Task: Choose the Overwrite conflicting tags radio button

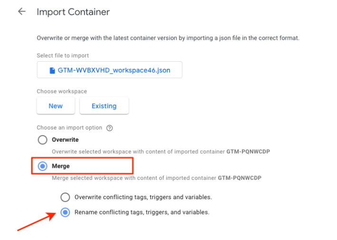Action: (66, 197)
